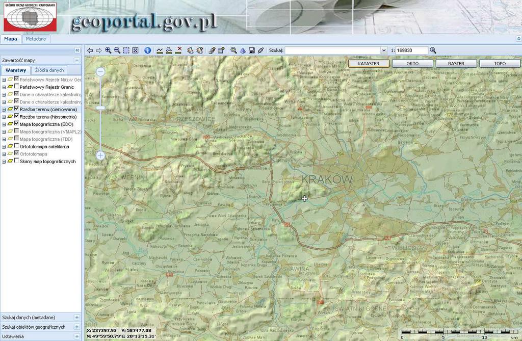Toggle Państwowy Rejestr Nazw Geo layer checkbox
This screenshot has height=341, width=522.
[16, 79]
